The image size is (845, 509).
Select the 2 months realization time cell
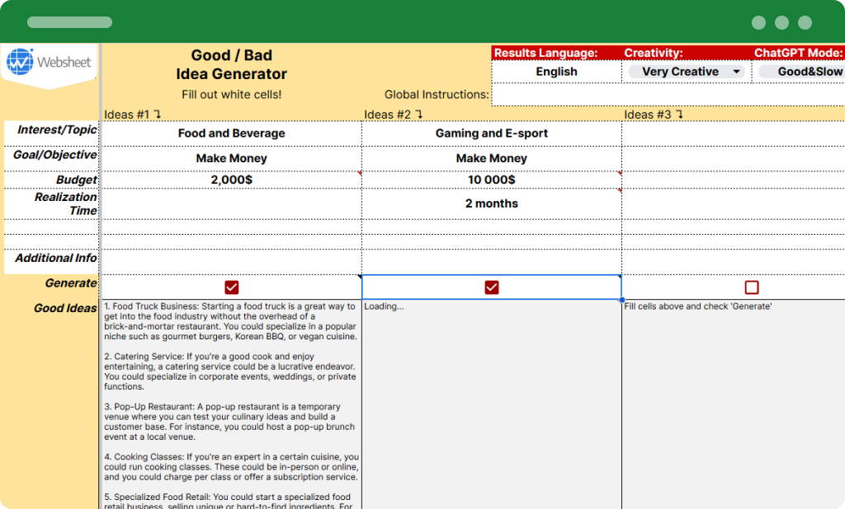(x=492, y=203)
